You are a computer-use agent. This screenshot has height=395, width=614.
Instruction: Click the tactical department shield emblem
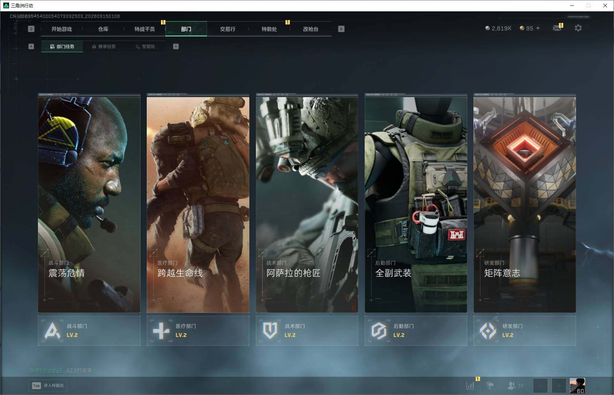pos(270,331)
